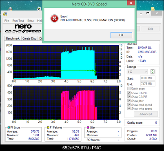Click the Start position field 0000 MB
Image resolution: width=164 pixels, height=151 pixels.
148,78
